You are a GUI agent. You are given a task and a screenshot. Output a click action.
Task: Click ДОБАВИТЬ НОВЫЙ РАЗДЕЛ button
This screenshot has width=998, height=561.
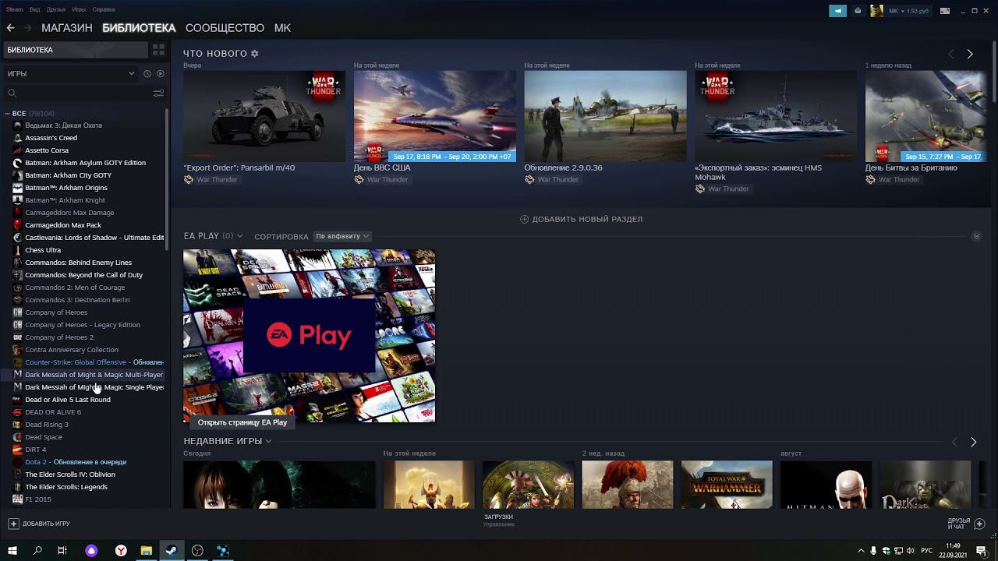[582, 220]
